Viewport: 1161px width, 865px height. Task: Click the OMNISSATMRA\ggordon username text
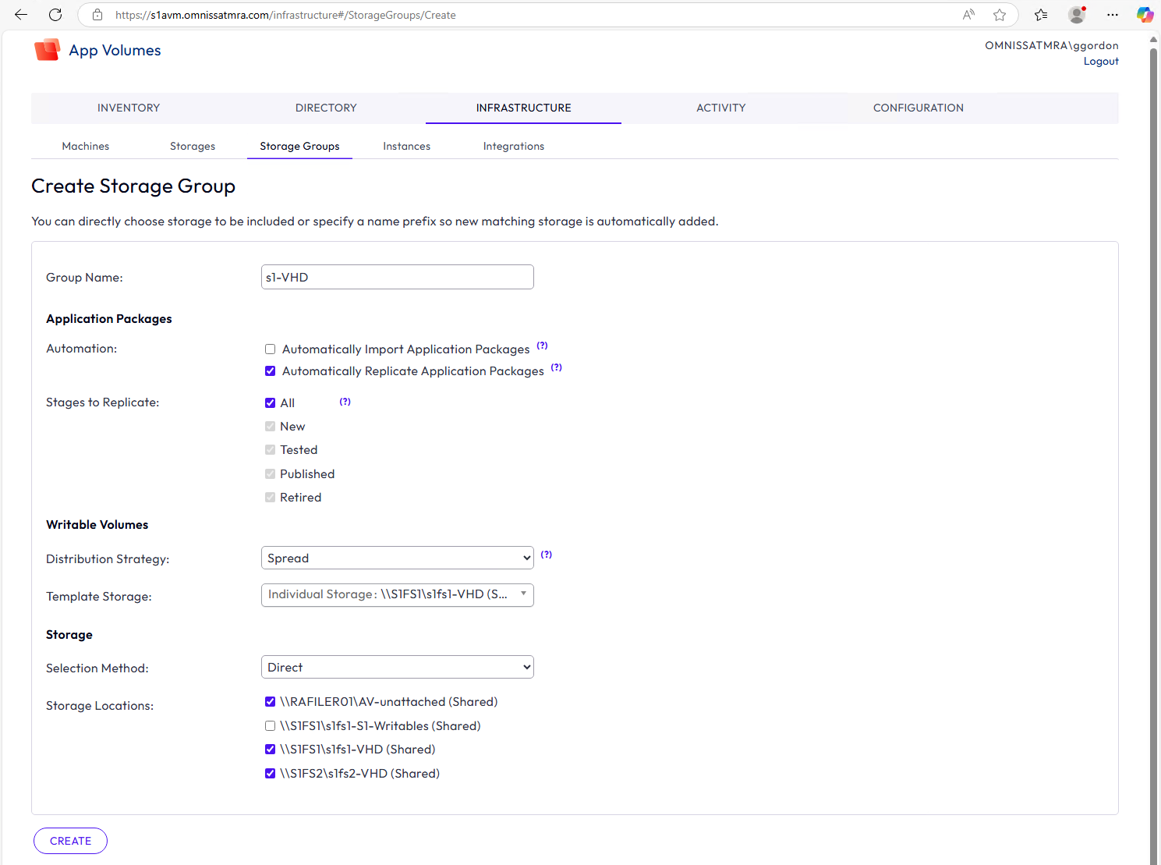1052,45
